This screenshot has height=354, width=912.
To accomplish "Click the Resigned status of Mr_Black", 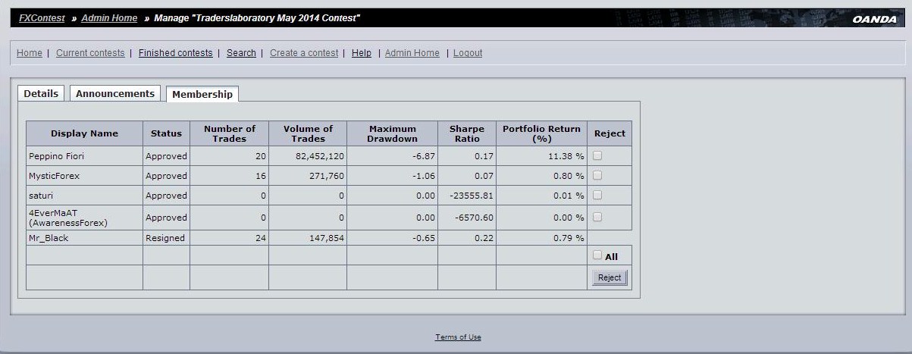I will [x=165, y=238].
